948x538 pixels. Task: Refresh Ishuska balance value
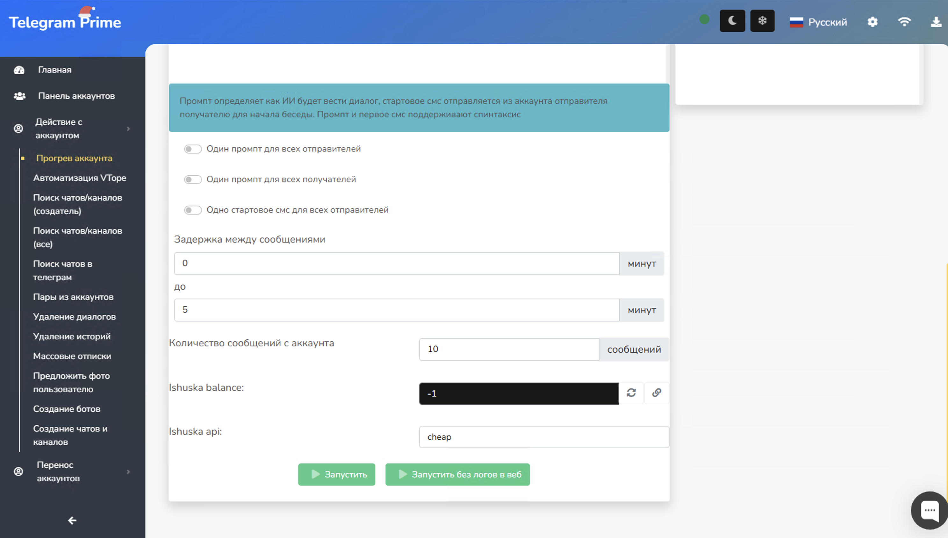point(631,393)
